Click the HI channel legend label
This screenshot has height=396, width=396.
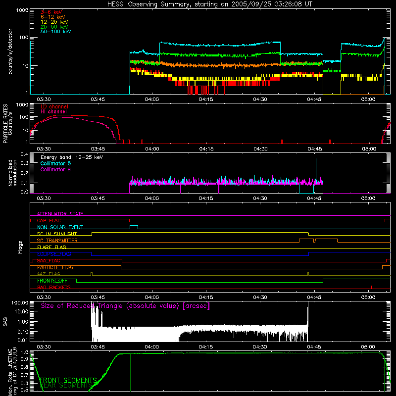(53, 111)
